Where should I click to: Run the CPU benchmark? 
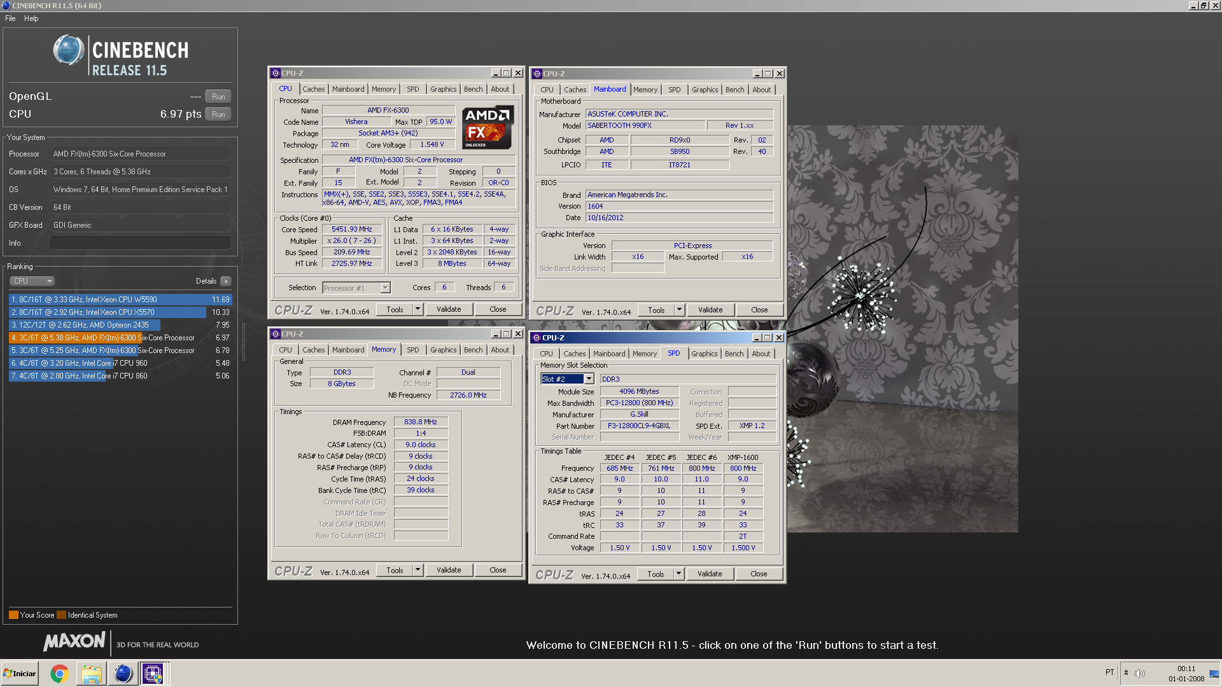pos(218,114)
